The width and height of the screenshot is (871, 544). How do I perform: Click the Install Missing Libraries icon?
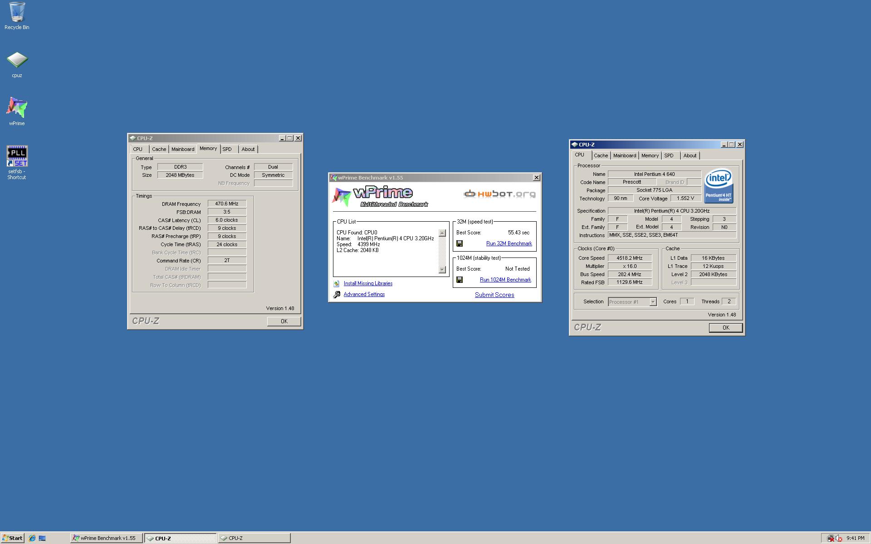[x=337, y=283]
